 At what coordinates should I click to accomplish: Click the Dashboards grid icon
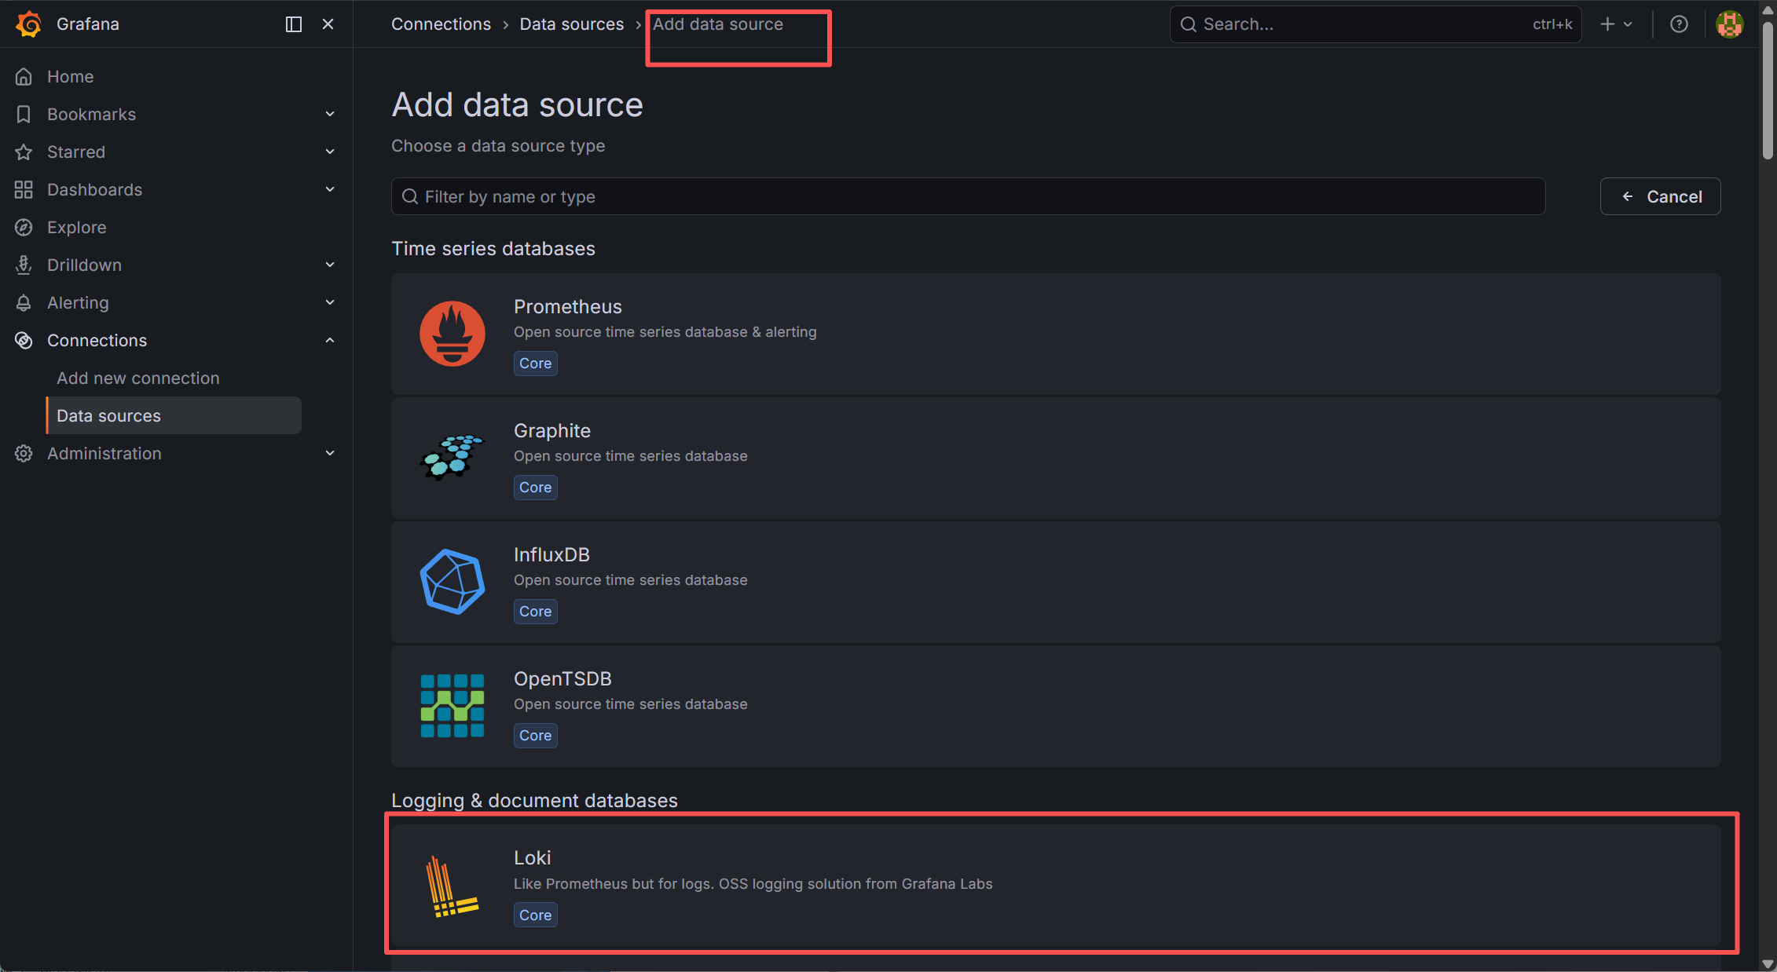(24, 189)
